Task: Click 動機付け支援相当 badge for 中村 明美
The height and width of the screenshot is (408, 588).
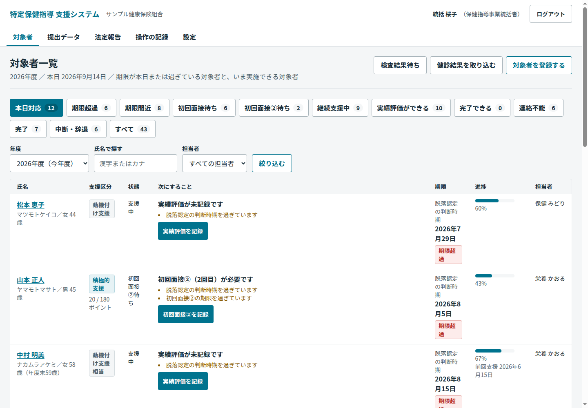Action: click(x=102, y=363)
